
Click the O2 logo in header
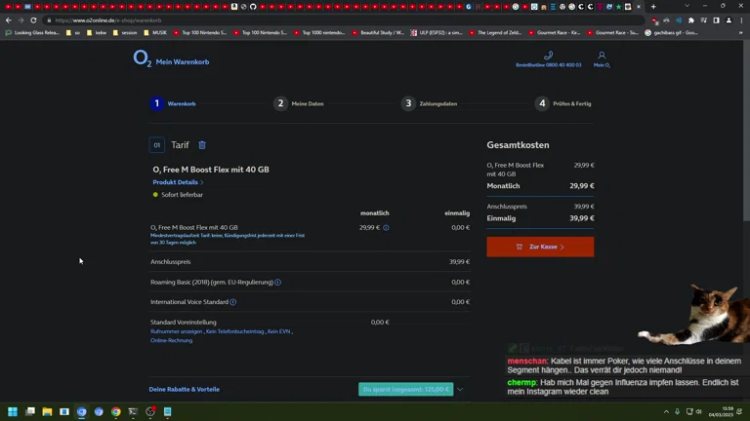(x=143, y=59)
